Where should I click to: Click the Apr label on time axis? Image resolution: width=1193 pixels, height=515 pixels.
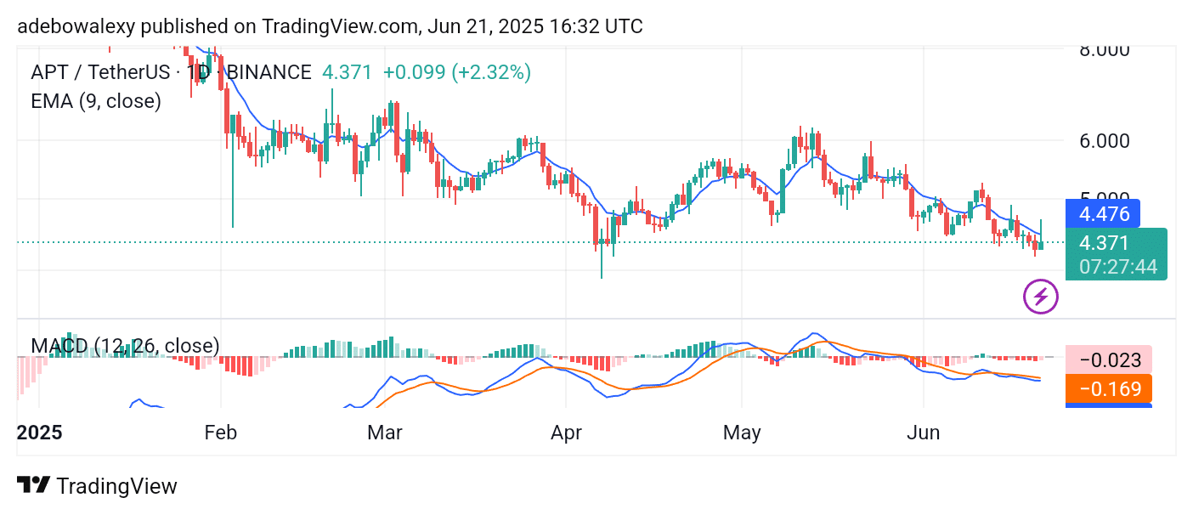pos(566,433)
